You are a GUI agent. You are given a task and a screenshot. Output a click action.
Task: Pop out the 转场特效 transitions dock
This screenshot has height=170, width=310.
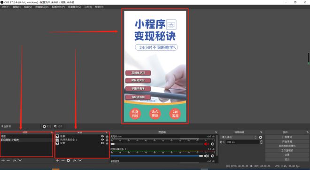[261, 132]
